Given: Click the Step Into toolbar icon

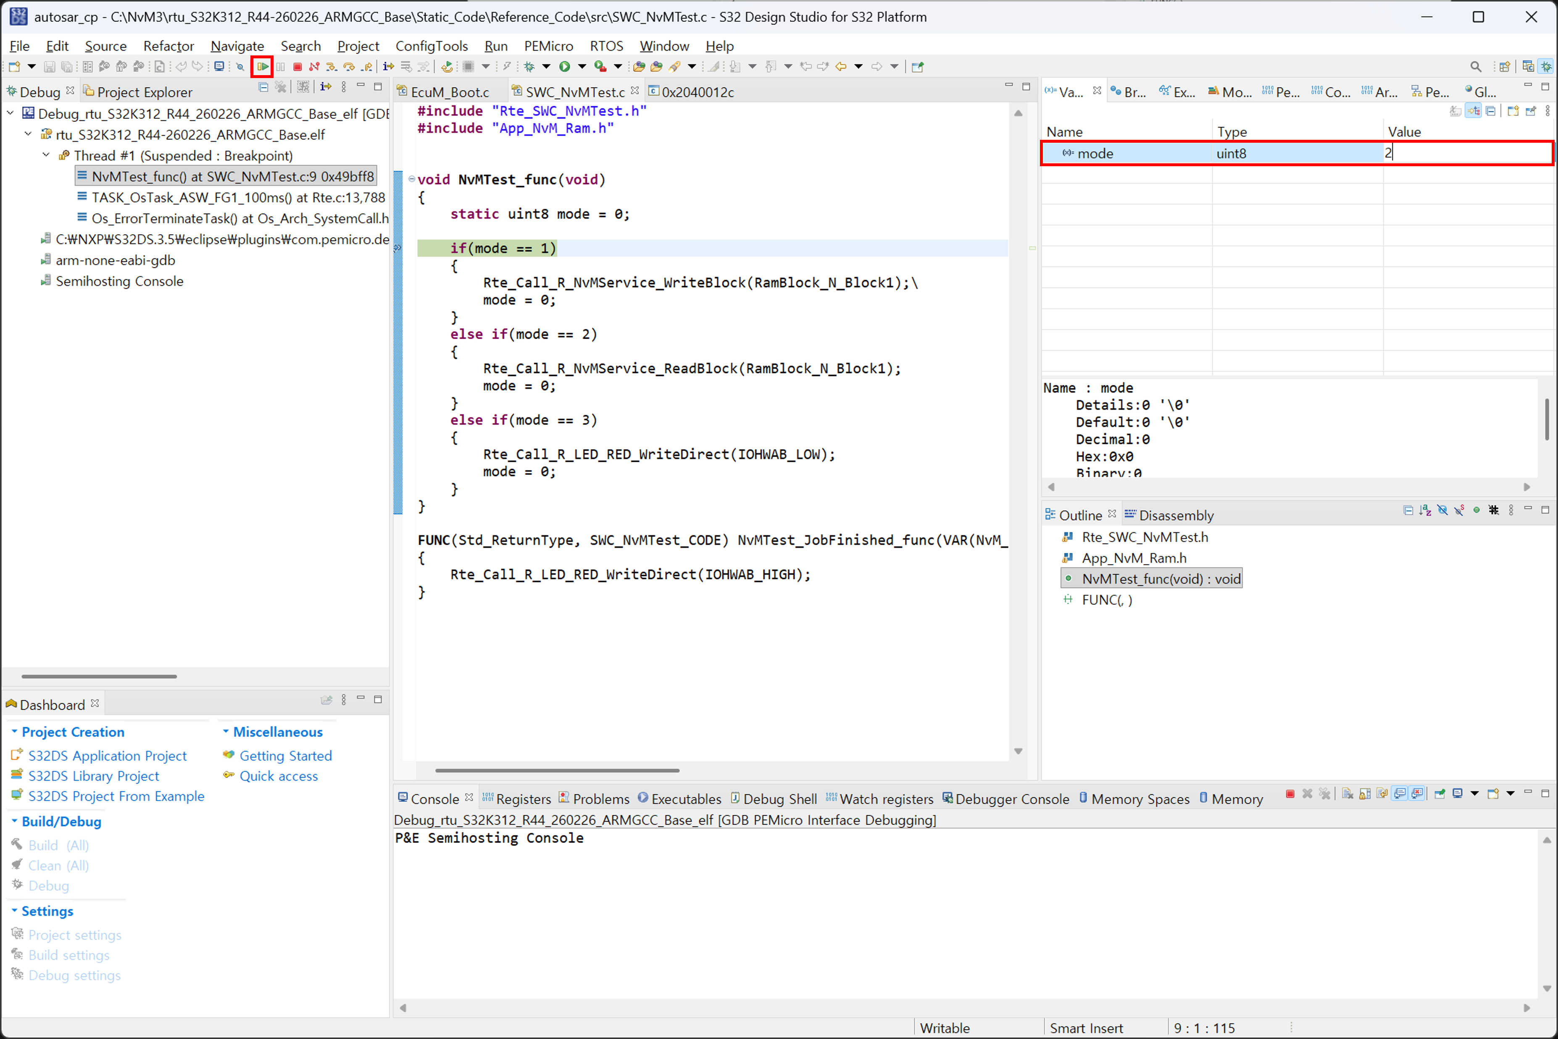Looking at the screenshot, I should point(332,66).
